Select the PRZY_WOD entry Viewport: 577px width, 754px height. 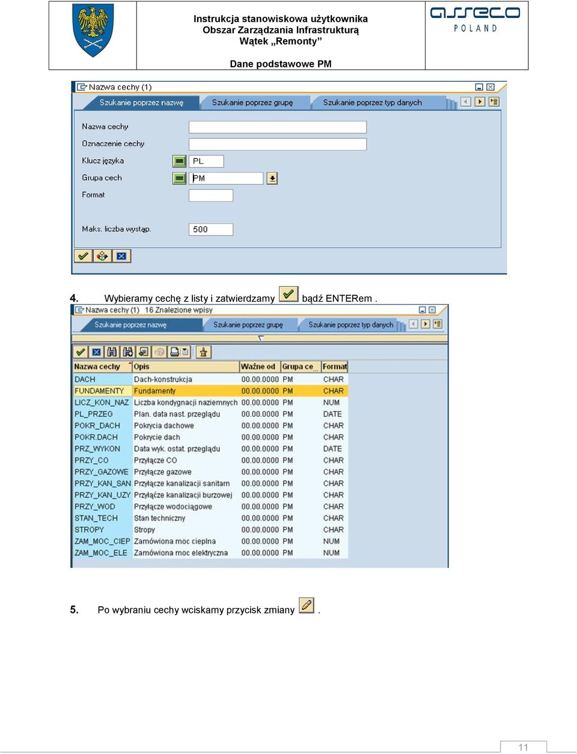(x=102, y=506)
